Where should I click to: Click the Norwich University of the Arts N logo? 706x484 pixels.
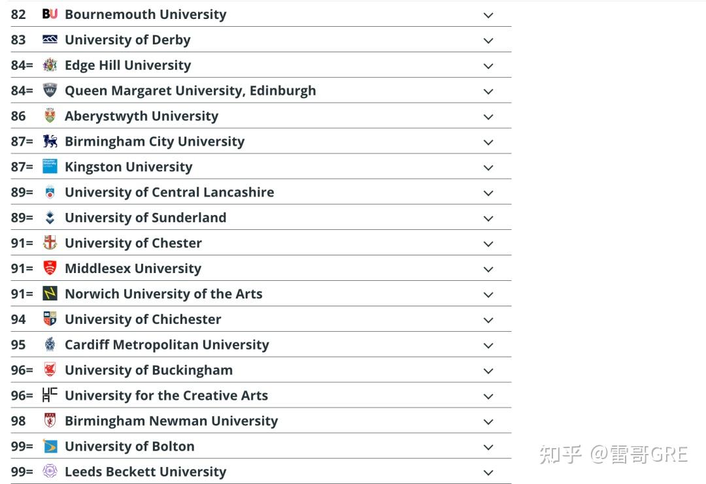pyautogui.click(x=50, y=293)
